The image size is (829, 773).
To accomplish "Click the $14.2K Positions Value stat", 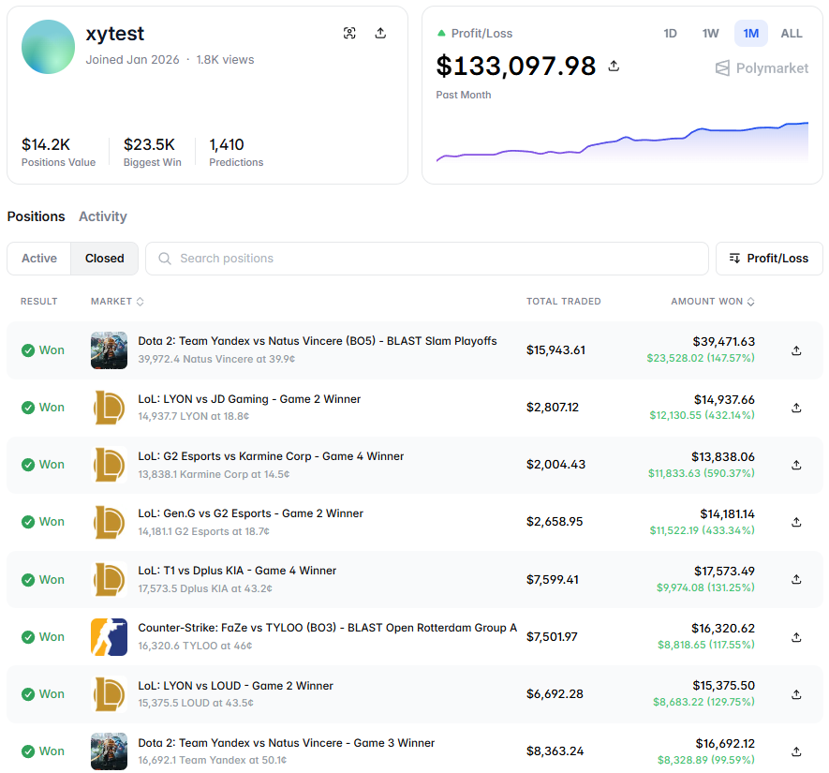I will tap(58, 152).
